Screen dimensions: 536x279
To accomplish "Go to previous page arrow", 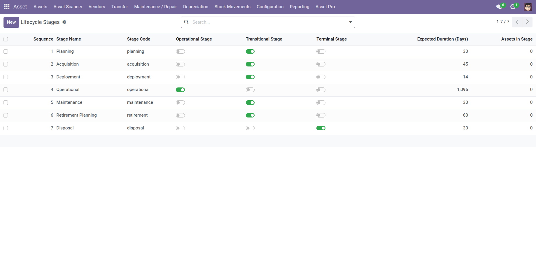I will coord(517,22).
